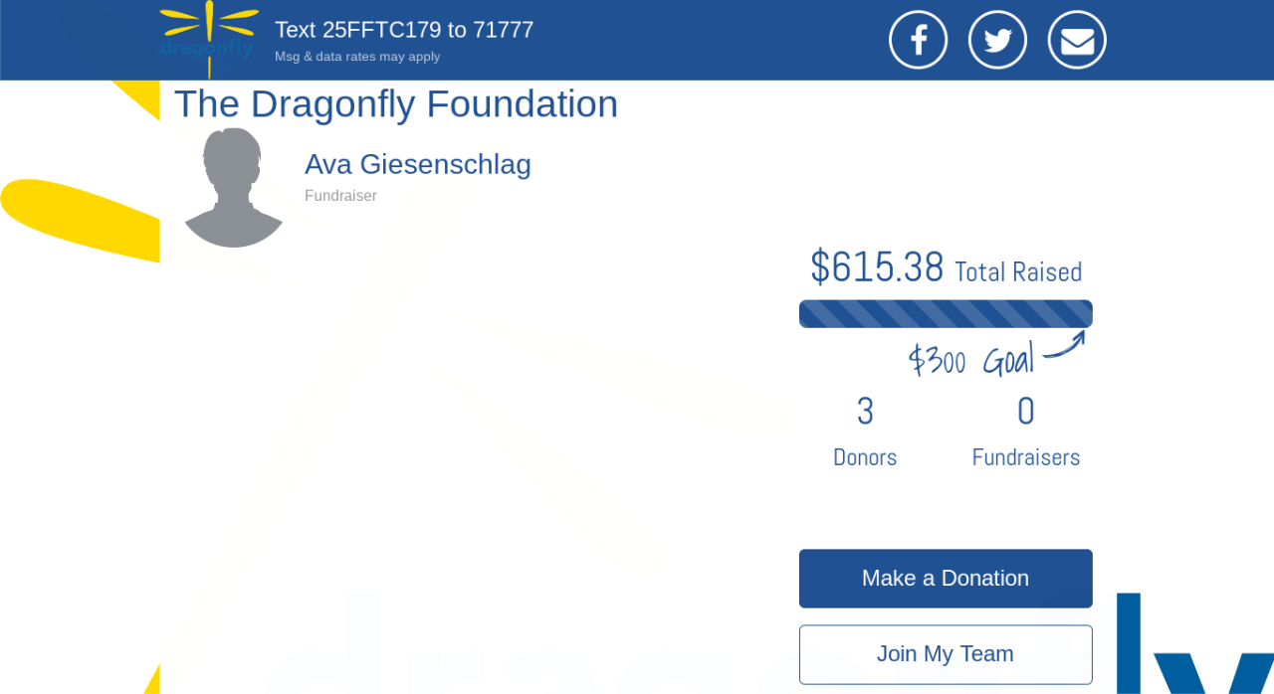This screenshot has height=694, width=1274.
Task: Click the grey profile avatar silhouette
Action: (234, 187)
